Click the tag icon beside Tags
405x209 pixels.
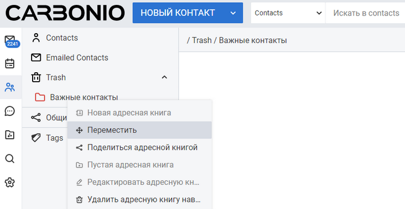(x=36, y=138)
